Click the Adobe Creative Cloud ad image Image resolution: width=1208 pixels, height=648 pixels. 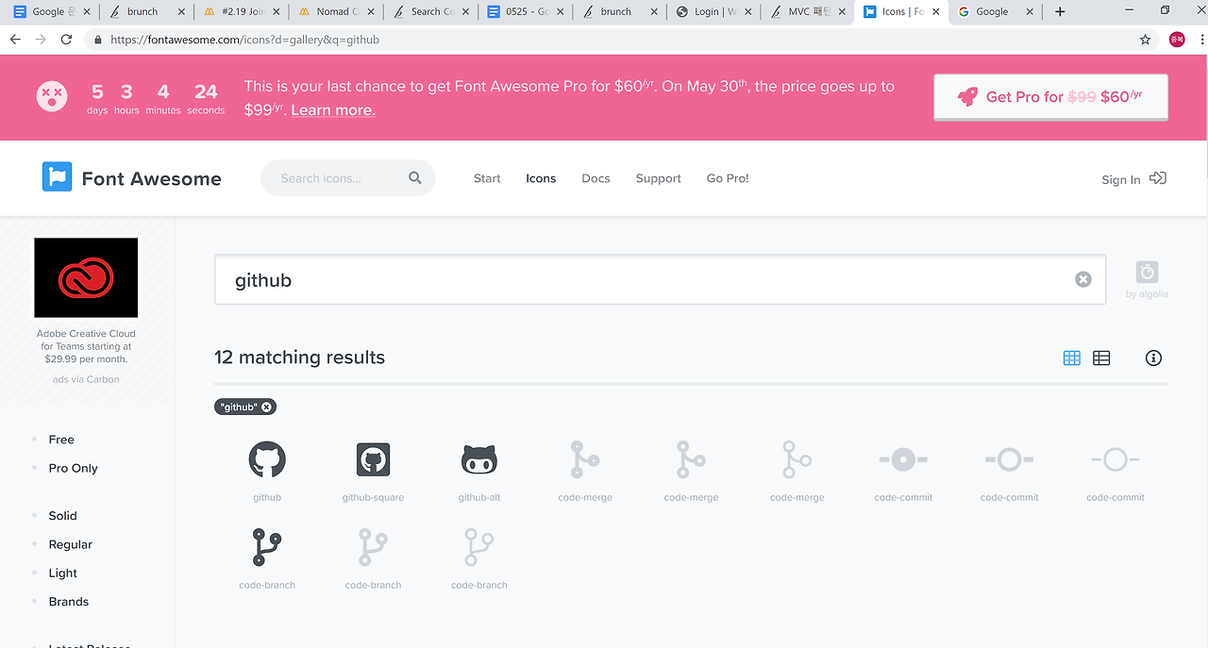click(86, 277)
